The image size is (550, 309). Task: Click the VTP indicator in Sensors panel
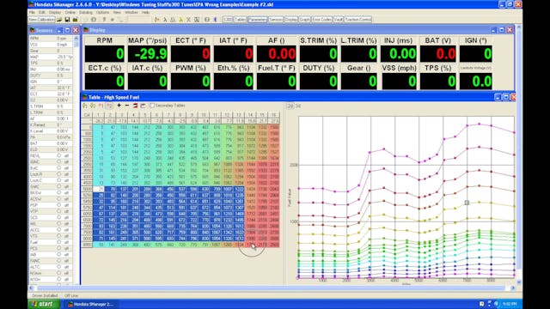tap(59, 211)
